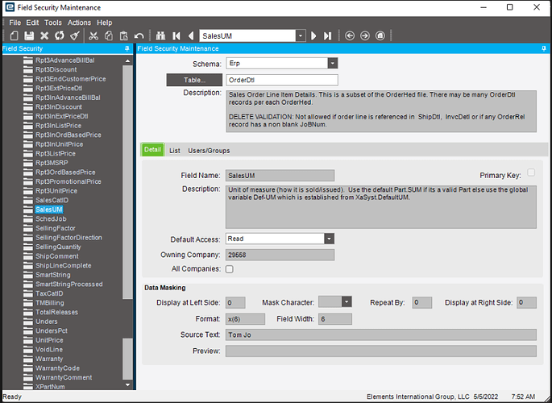Open the File menu
The height and width of the screenshot is (403, 552).
(x=15, y=23)
